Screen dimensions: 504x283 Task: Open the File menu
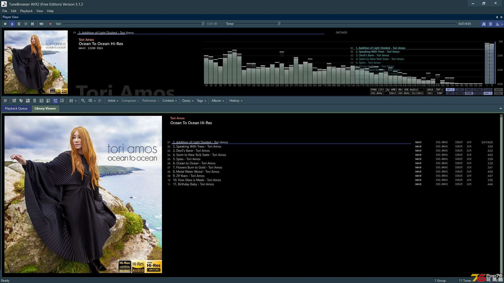click(5, 11)
